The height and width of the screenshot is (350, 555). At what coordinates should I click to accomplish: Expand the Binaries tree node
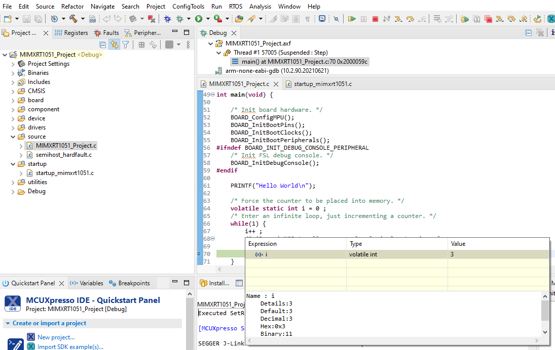tap(13, 73)
